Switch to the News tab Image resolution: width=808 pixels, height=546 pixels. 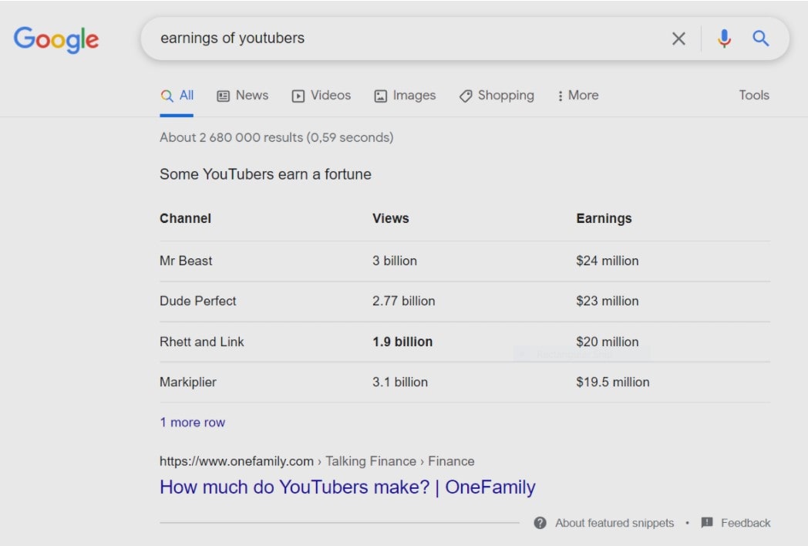point(243,96)
